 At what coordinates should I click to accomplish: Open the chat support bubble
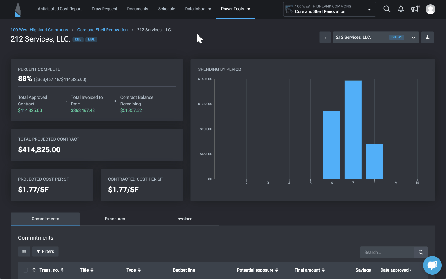(x=432, y=265)
